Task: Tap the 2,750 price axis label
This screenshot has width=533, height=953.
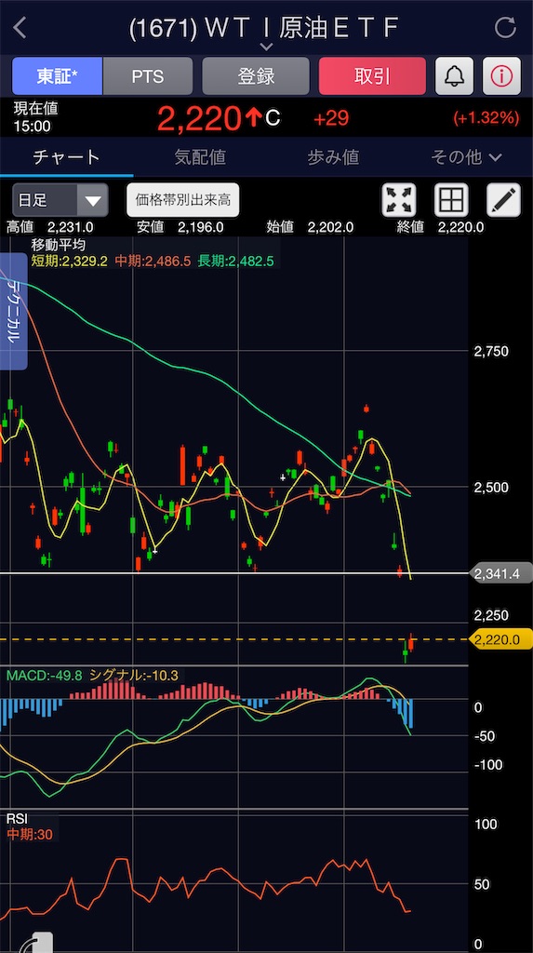Action: pos(492,351)
